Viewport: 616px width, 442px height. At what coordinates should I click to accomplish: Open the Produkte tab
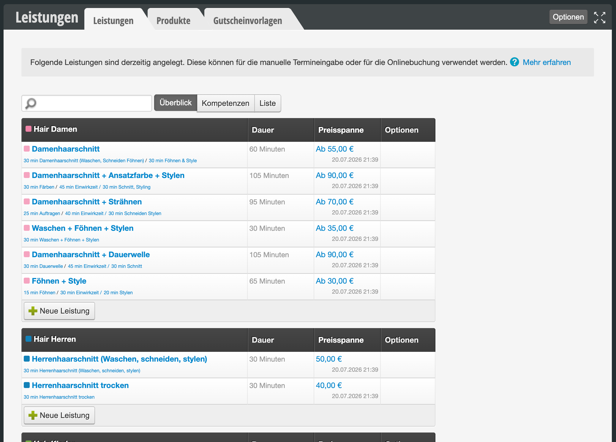tap(173, 20)
